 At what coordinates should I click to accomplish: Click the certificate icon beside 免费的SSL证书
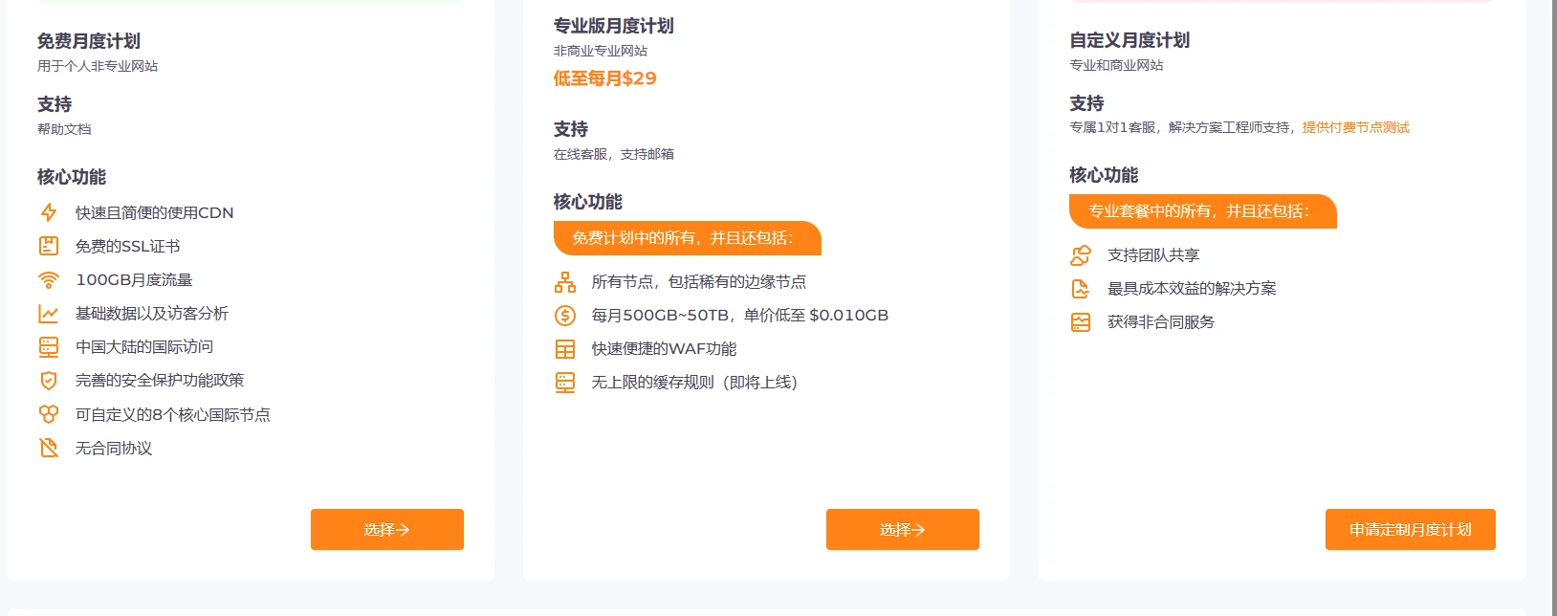click(x=49, y=246)
